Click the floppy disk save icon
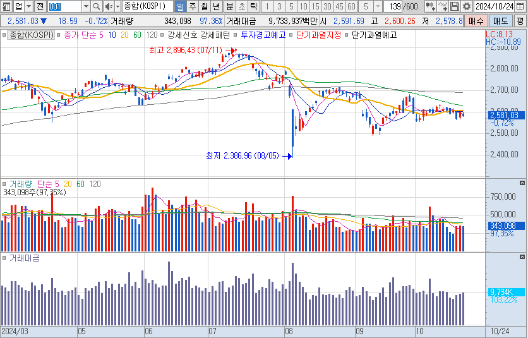The image size is (528, 338). coord(455,6)
